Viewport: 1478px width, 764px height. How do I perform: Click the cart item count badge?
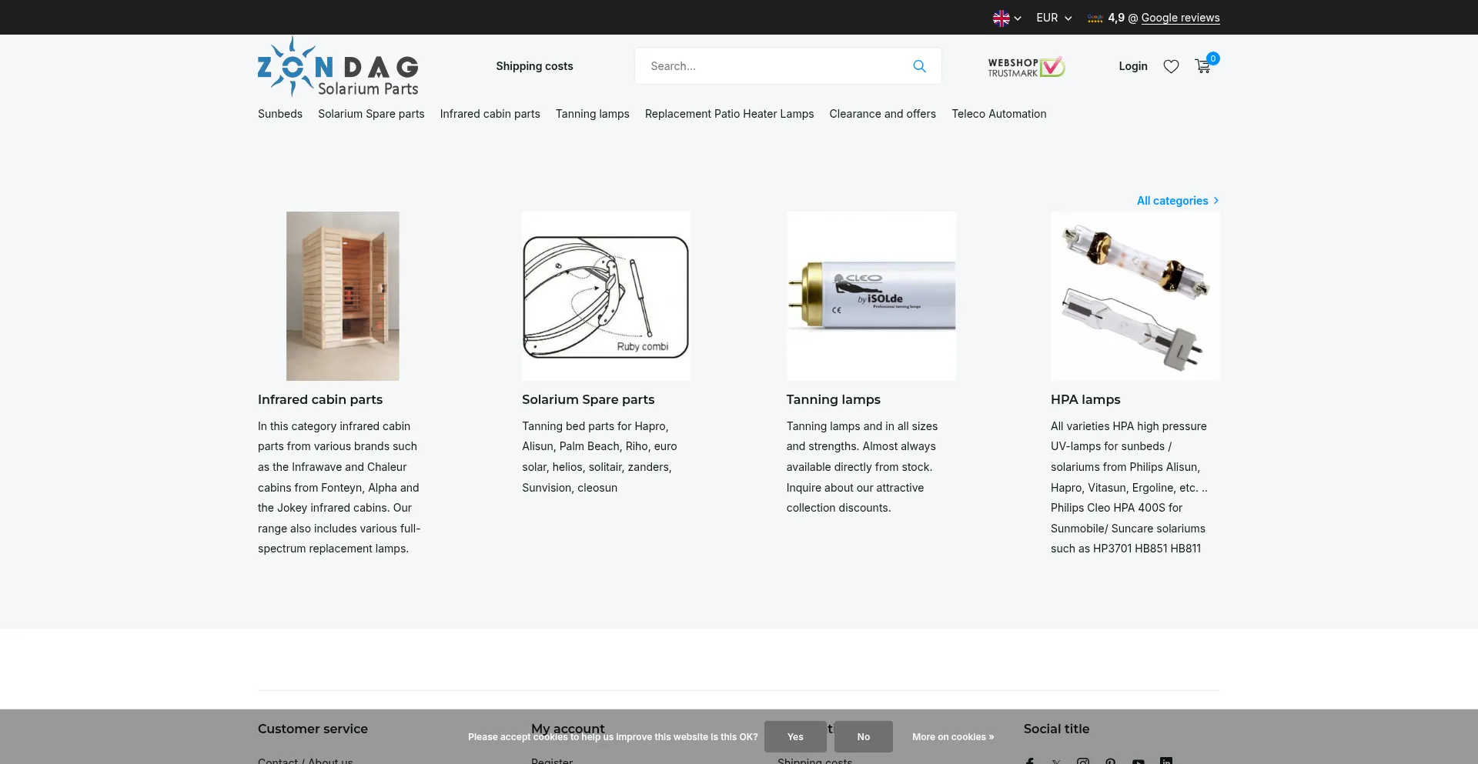[x=1213, y=58]
